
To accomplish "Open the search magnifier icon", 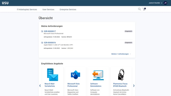I will (139, 9).
